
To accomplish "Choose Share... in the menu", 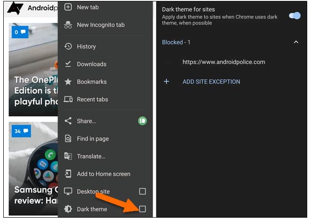I will (x=87, y=121).
